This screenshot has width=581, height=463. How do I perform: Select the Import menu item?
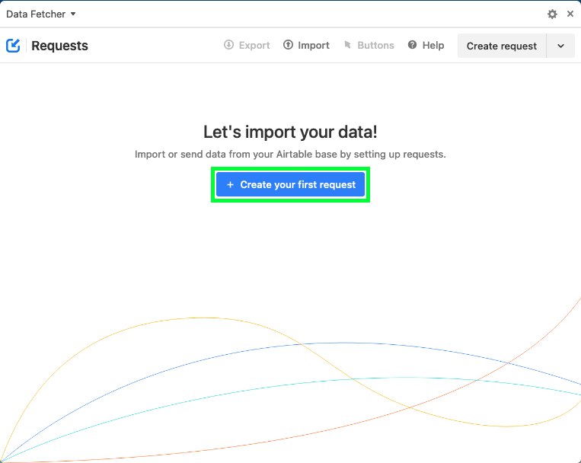tap(306, 45)
